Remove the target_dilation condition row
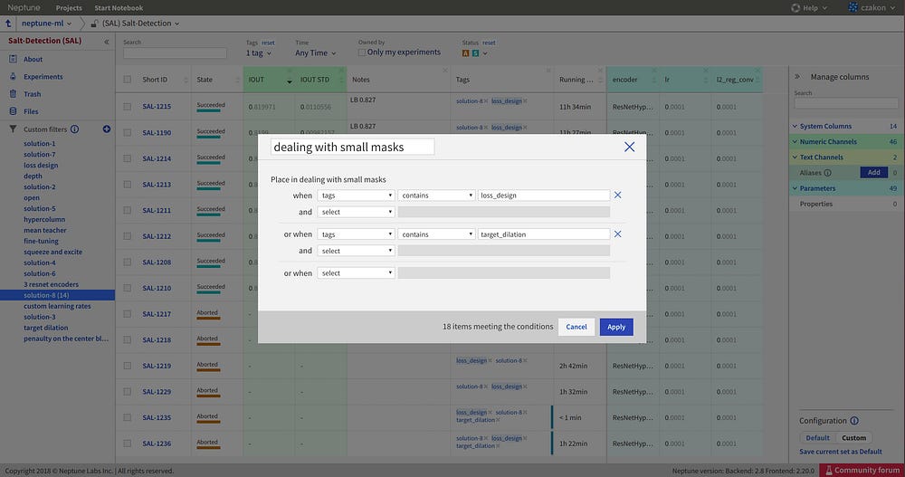 pyautogui.click(x=617, y=234)
